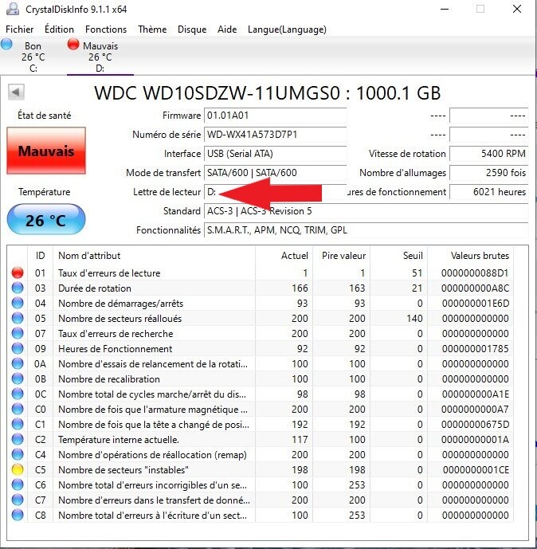Select the row Taux d'erreurs de recherche

tap(260, 333)
